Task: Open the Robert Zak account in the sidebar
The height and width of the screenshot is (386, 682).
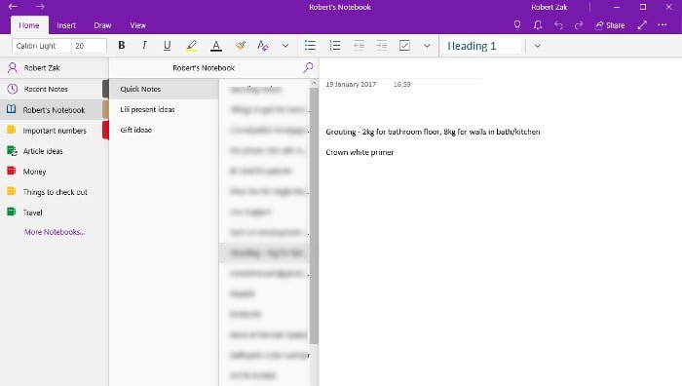Action: [54, 67]
